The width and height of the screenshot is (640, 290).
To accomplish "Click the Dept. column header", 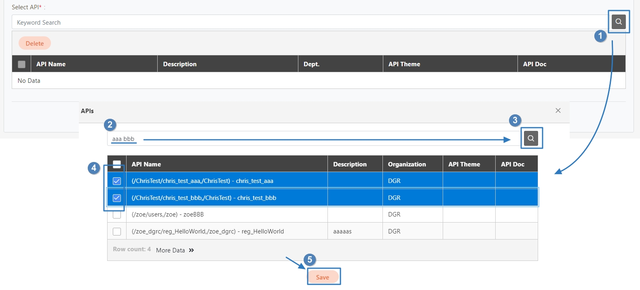I will 311,64.
